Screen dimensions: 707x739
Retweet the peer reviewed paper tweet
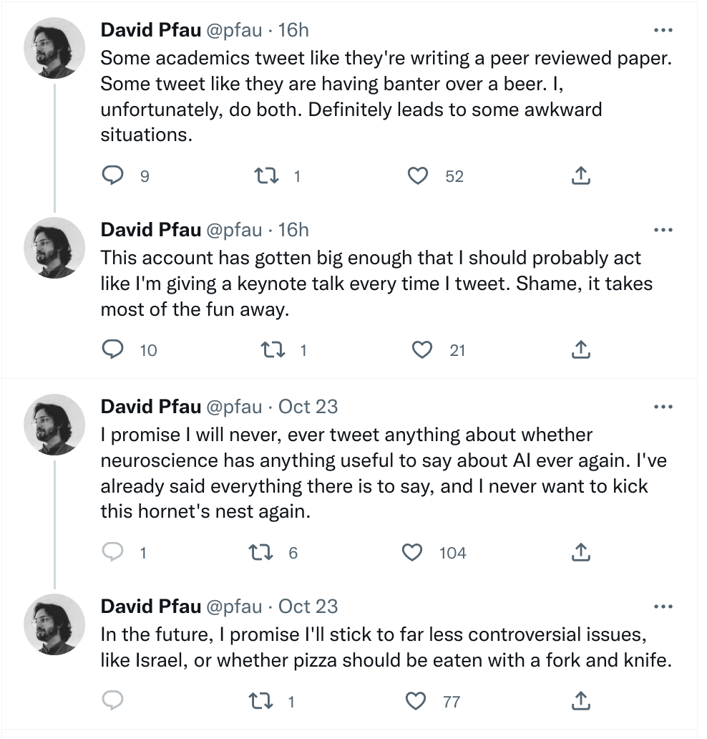click(x=266, y=175)
